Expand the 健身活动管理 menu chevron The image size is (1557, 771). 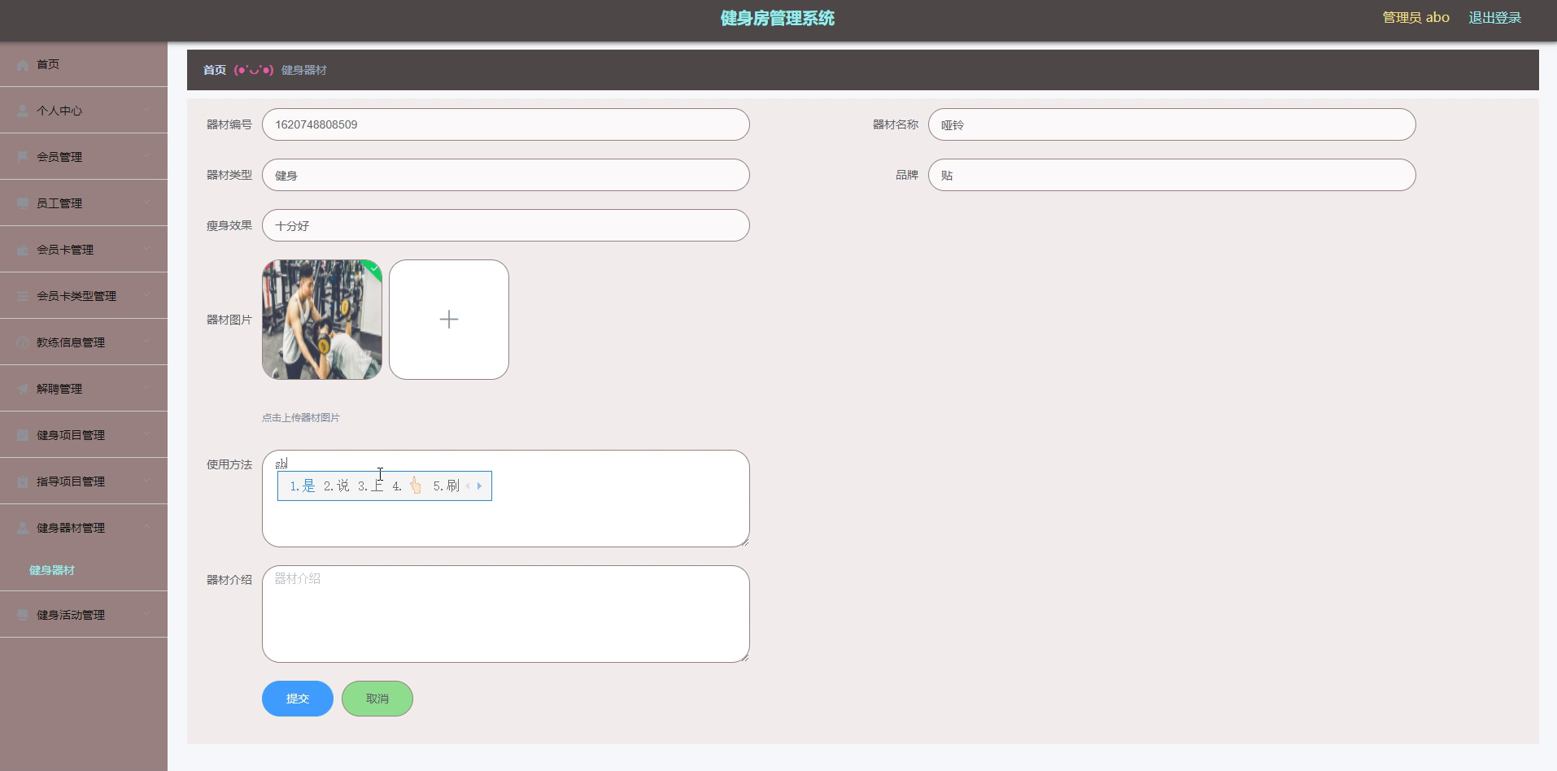[x=146, y=614]
